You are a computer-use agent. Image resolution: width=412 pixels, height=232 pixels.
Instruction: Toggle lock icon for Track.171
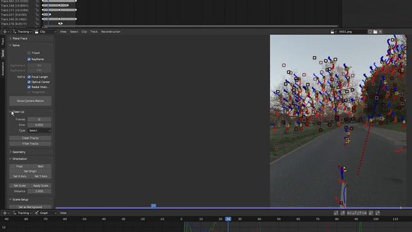pyautogui.click(x=37, y=10)
